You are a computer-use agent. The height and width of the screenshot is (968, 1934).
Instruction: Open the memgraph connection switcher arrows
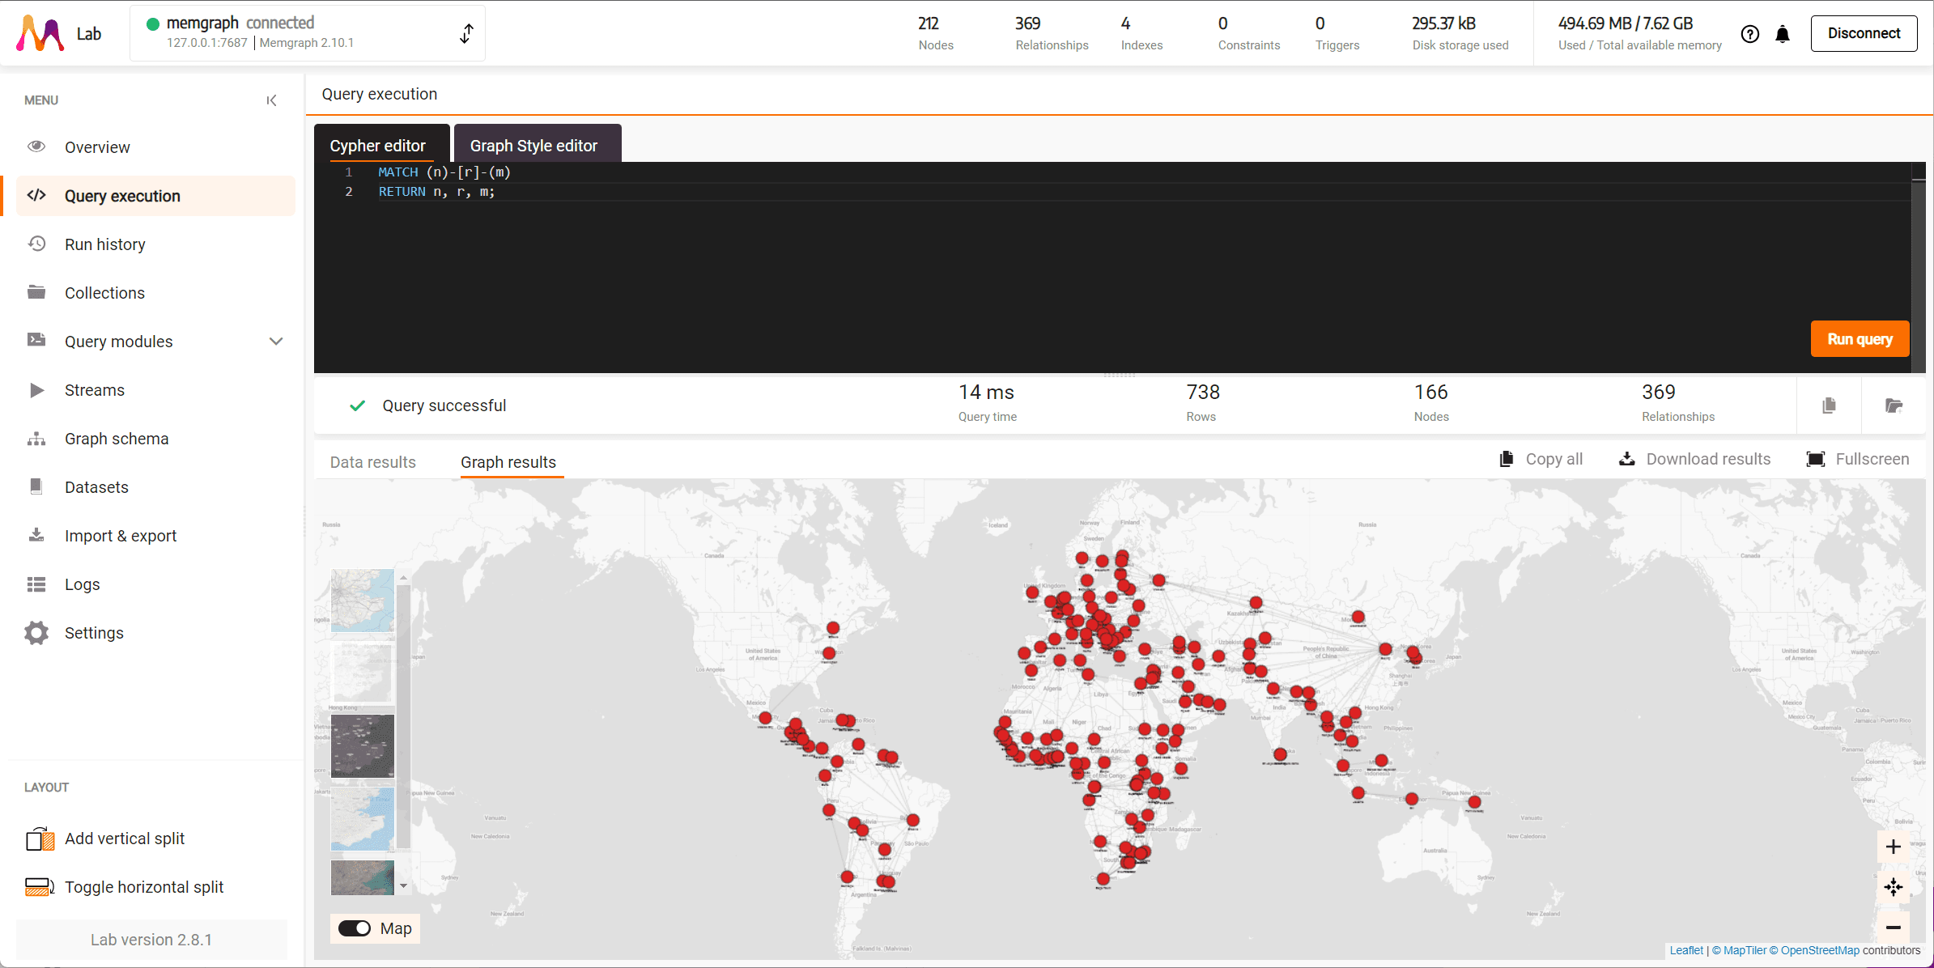pos(466,33)
